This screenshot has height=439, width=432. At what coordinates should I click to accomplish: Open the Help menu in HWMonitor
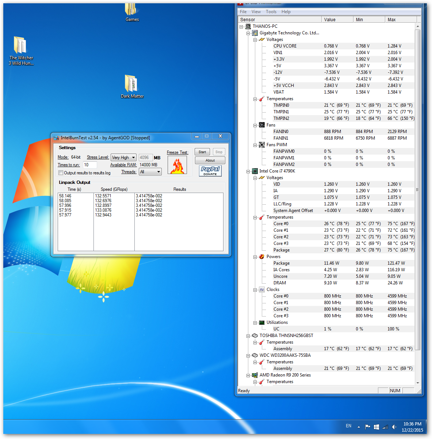286,12
